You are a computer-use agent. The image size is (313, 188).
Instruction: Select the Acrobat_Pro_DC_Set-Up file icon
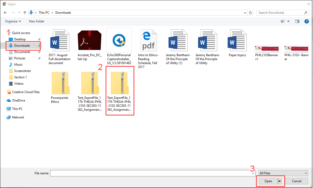pos(89,40)
